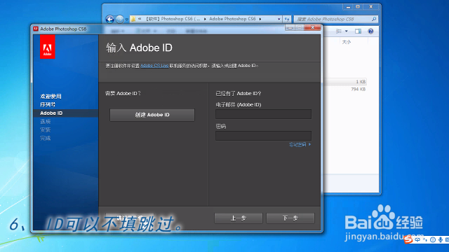449x252 pixels.
Task: Select 安装 step in installer sidebar
Action: pyautogui.click(x=45, y=129)
